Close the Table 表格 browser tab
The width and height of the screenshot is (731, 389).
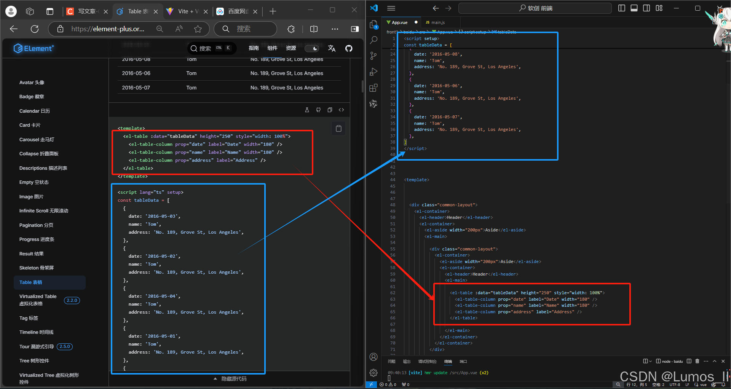point(156,12)
